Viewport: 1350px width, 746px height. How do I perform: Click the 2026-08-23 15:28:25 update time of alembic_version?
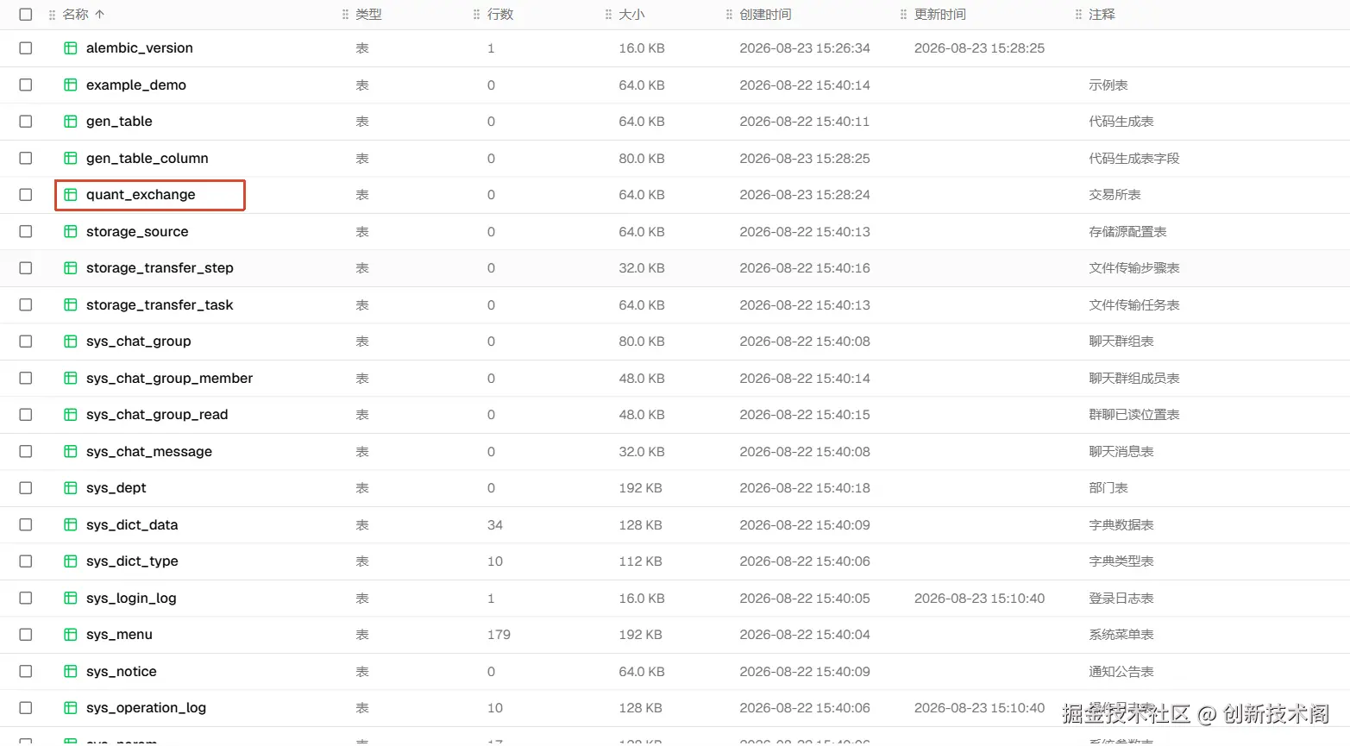click(979, 48)
